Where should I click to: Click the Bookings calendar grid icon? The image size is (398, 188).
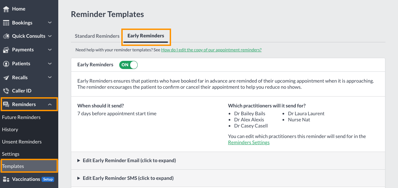tap(6, 23)
